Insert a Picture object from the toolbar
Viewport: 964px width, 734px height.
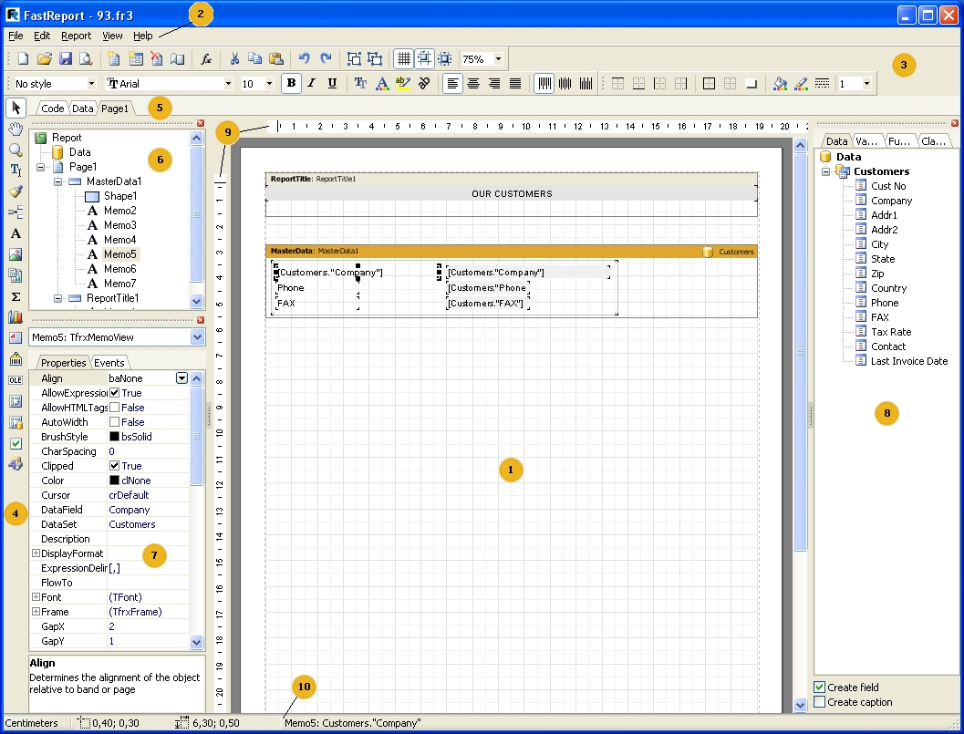(16, 254)
